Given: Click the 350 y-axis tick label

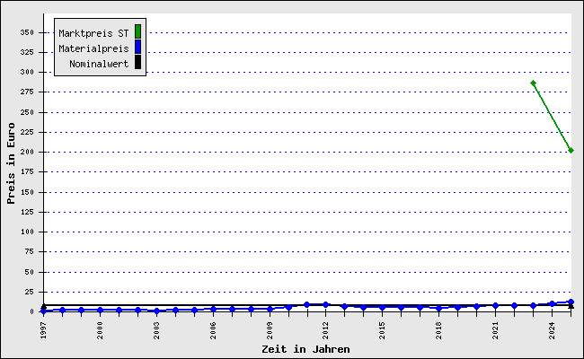Looking at the screenshot, I should [x=26, y=32].
